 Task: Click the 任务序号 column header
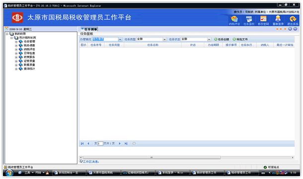[x=96, y=45]
